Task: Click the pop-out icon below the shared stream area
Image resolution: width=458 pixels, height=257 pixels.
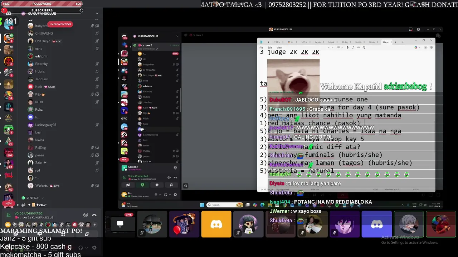Action: coord(185,186)
